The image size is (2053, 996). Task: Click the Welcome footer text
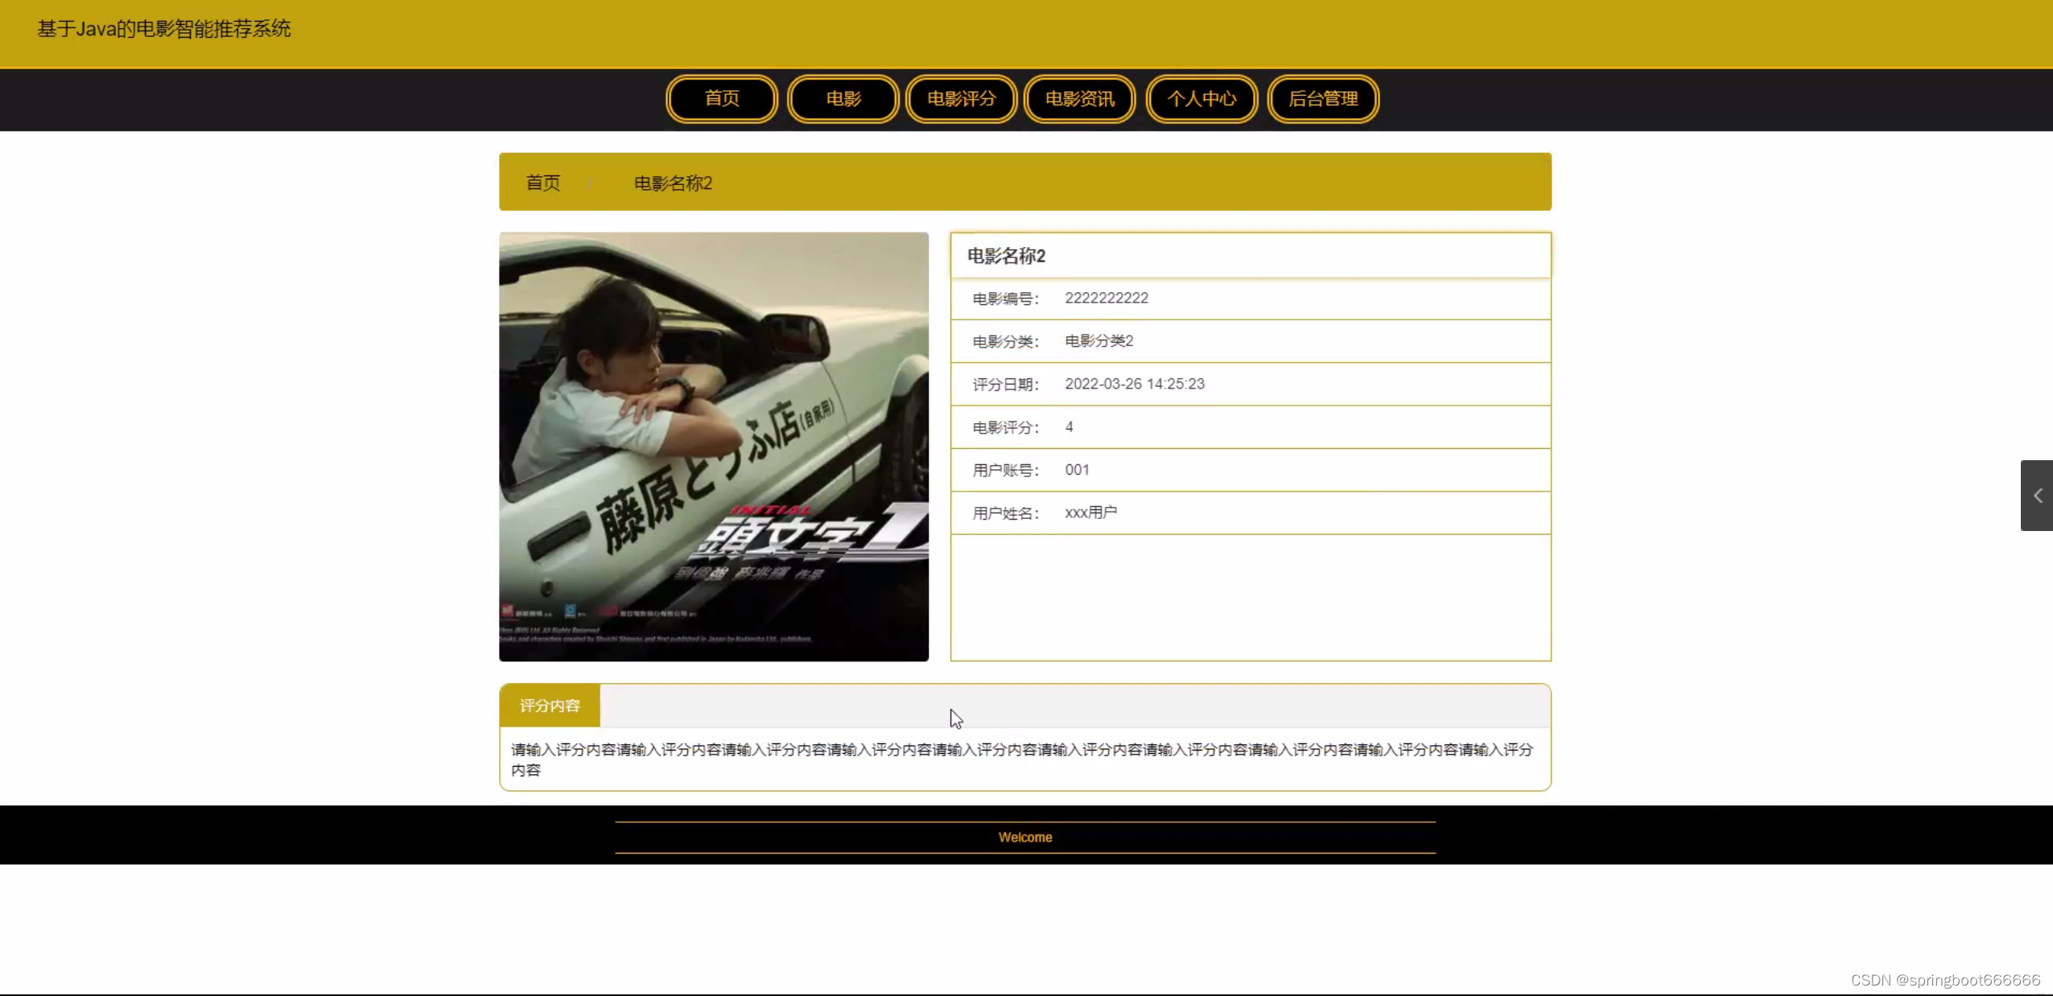(1025, 838)
